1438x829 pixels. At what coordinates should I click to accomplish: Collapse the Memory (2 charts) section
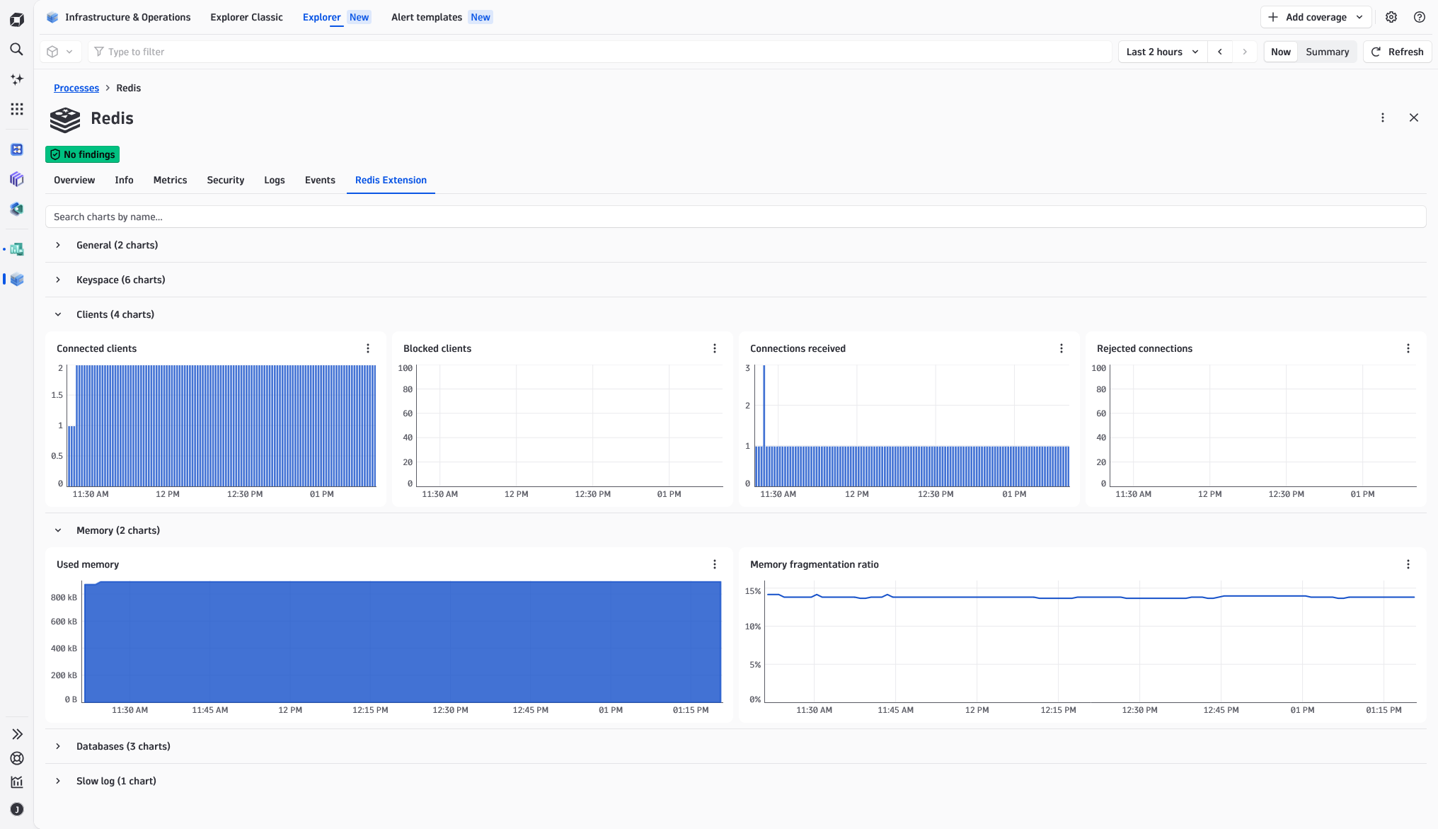58,530
